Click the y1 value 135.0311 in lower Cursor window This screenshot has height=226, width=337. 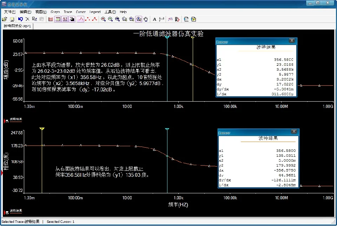pos(286,156)
